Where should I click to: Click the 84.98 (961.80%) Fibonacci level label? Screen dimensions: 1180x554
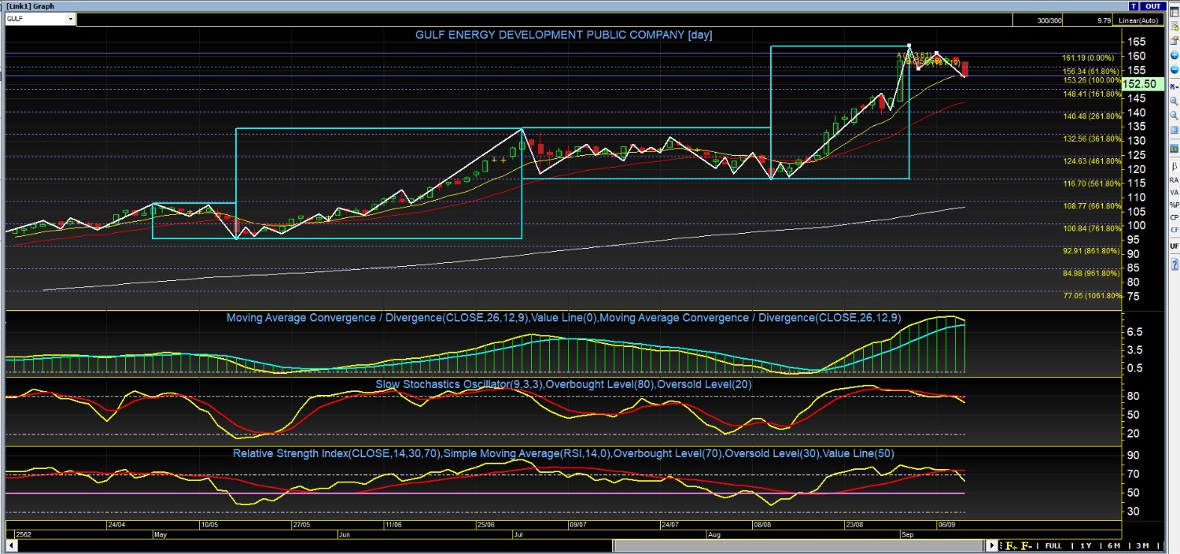tap(1092, 273)
